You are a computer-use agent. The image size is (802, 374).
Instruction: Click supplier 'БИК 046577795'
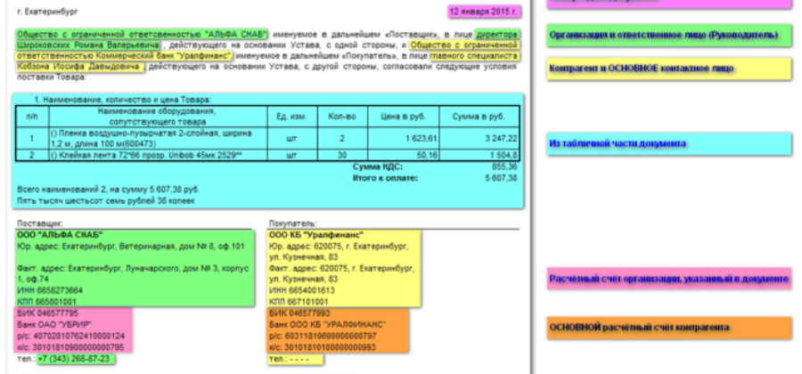click(x=47, y=313)
